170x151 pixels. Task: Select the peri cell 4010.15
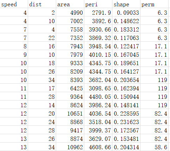pyautogui.click(x=98, y=54)
